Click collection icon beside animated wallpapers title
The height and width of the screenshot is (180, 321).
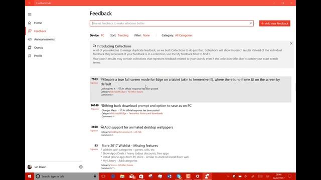pyautogui.click(x=102, y=127)
